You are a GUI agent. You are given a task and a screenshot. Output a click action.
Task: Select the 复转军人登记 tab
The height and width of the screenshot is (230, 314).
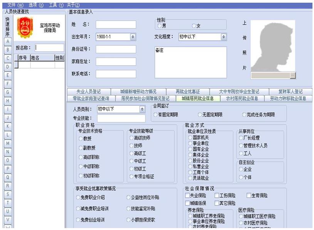290,92
